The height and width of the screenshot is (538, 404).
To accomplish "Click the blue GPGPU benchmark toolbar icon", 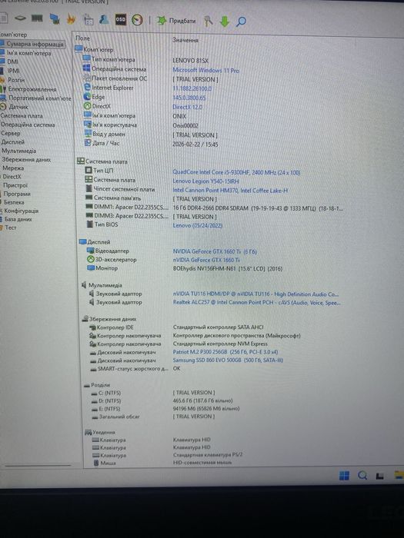I will point(55,19).
